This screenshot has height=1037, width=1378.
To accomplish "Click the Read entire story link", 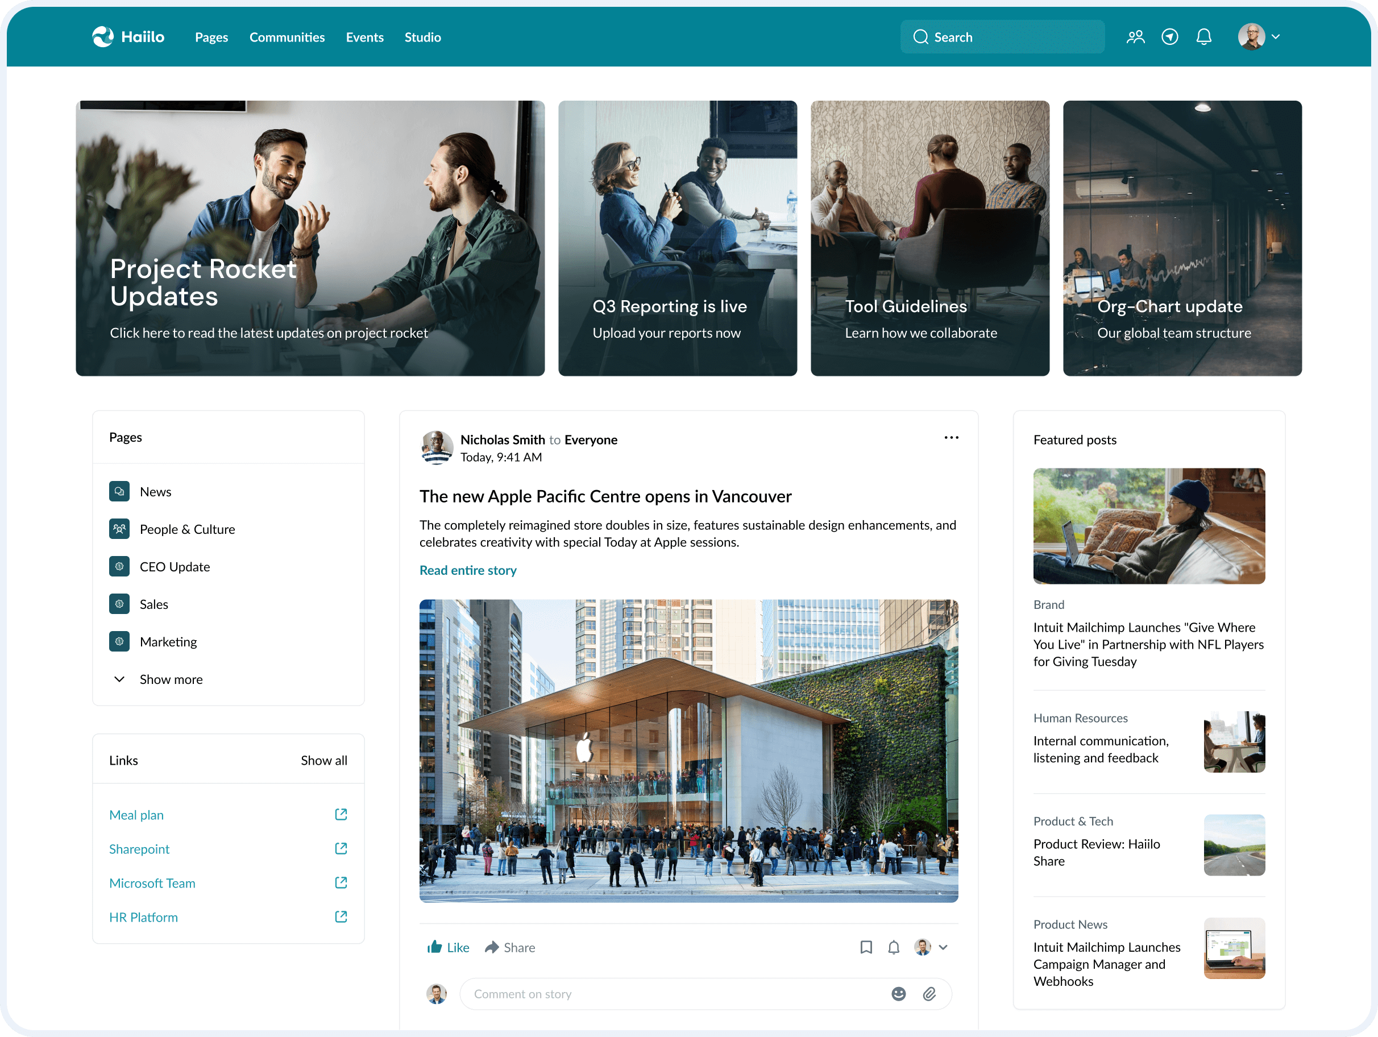I will point(468,570).
